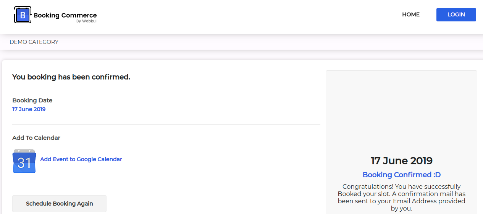Click the Booking Commerce brand name text

[x=65, y=15]
